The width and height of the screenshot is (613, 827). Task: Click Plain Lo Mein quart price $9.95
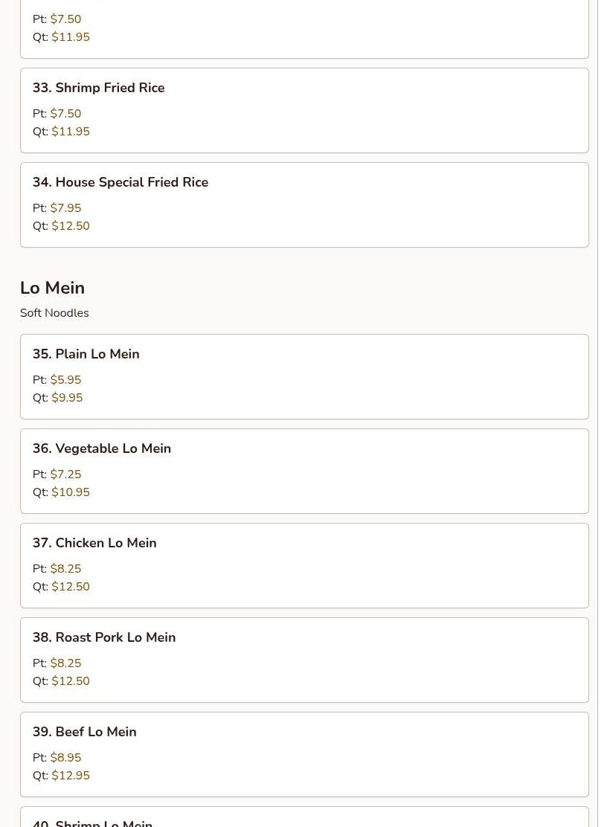click(67, 398)
